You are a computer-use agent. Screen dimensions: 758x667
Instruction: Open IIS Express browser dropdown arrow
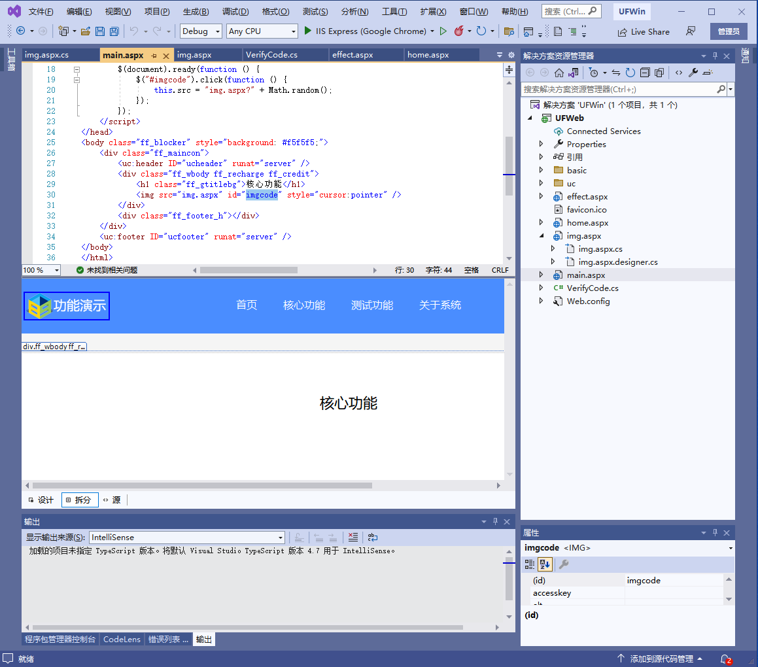pos(432,31)
